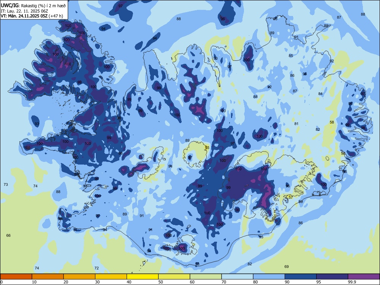
Task: Select the "72" humidity value on the map
Action: [97, 268]
